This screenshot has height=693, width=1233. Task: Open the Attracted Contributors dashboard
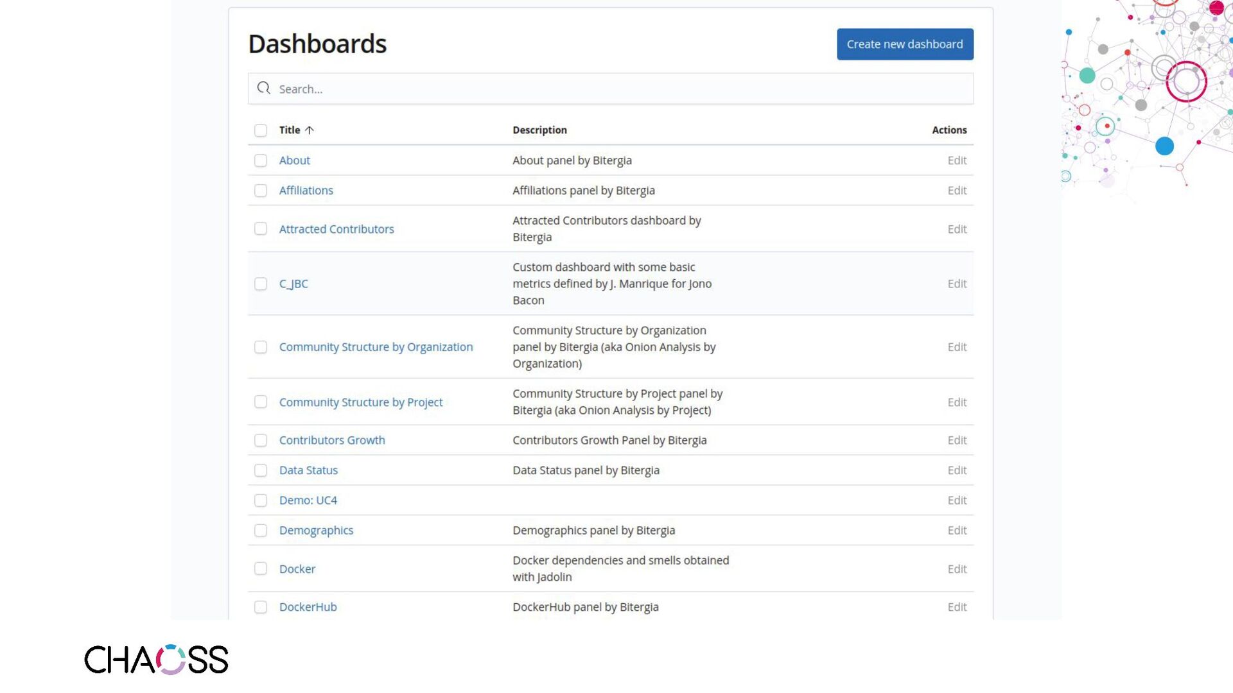click(337, 229)
